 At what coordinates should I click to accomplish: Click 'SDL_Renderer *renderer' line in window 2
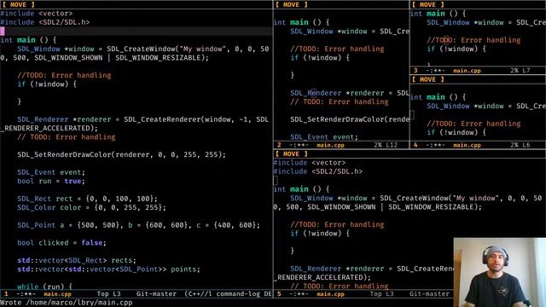pos(350,93)
